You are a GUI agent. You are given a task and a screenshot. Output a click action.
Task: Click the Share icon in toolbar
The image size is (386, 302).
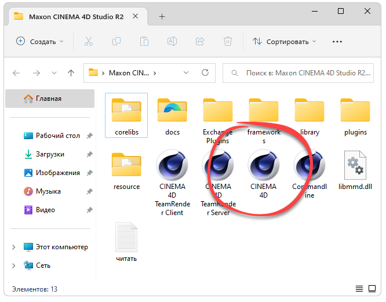coord(200,41)
